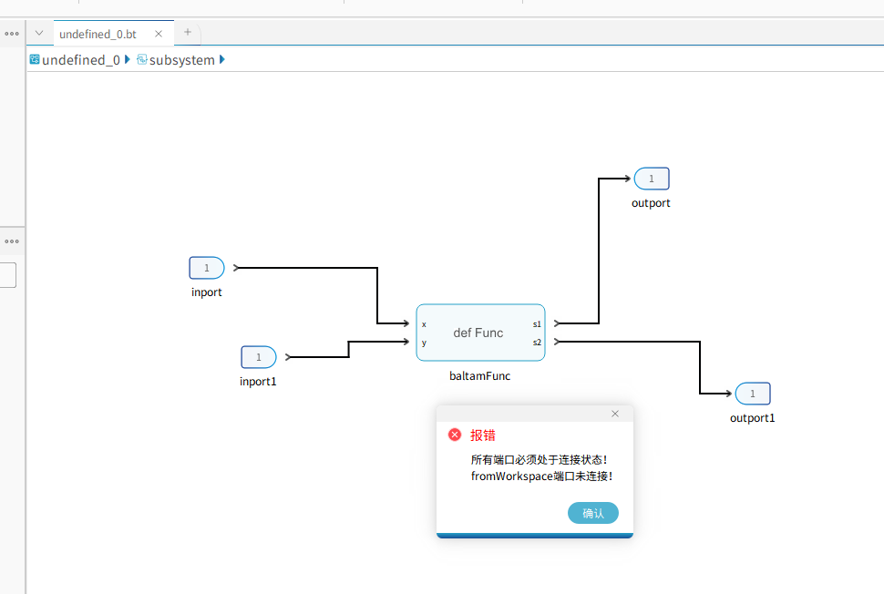Click the red error icon beside 报错

[455, 435]
